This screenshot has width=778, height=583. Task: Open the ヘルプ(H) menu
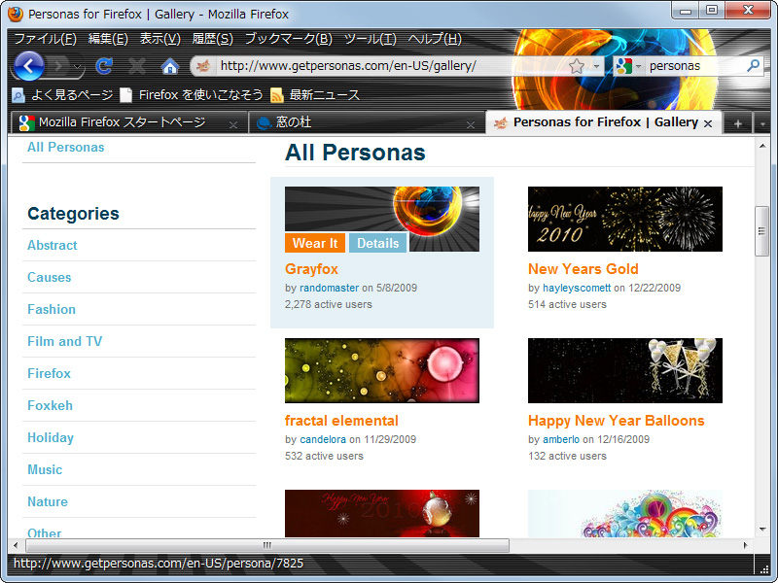435,39
